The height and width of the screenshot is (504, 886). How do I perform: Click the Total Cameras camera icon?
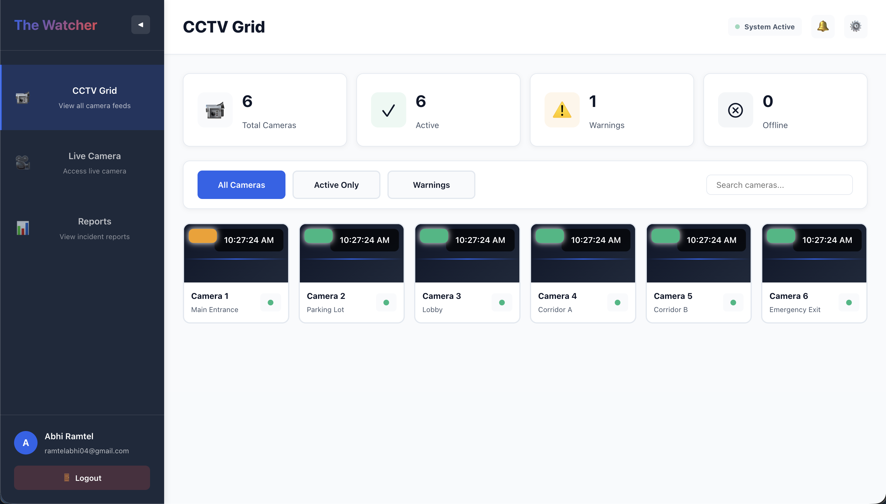[x=215, y=110]
